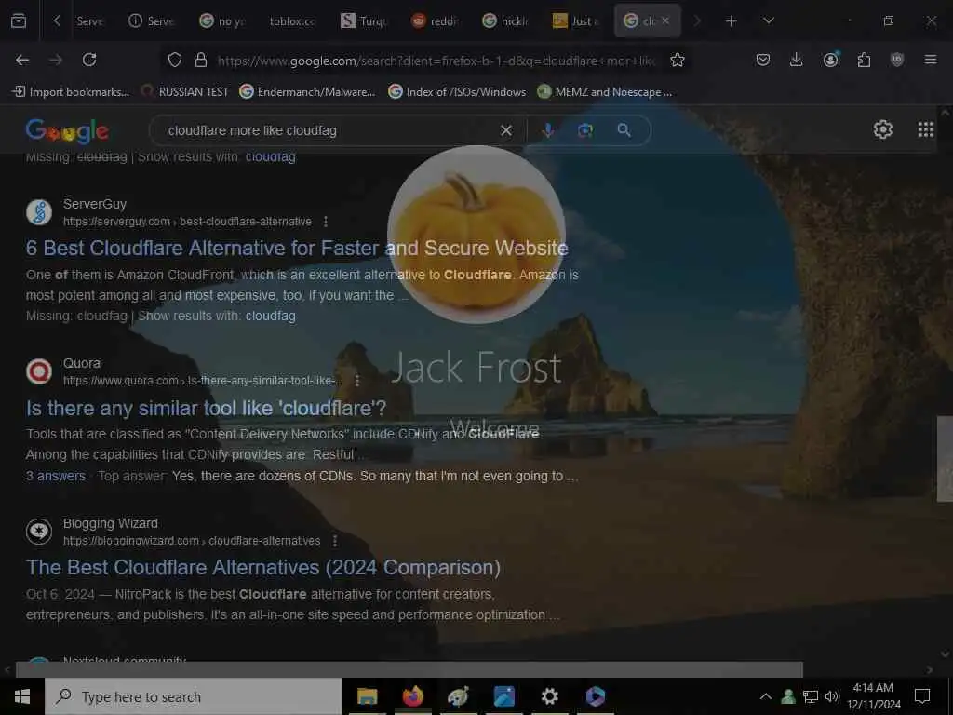Viewport: 953px width, 715px height.
Task: Switch to the 'Turq' tab
Action: [364, 21]
